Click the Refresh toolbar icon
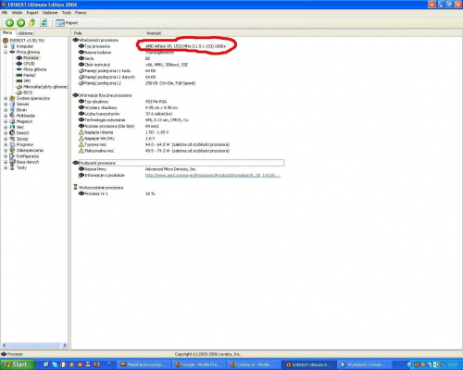 pos(44,22)
